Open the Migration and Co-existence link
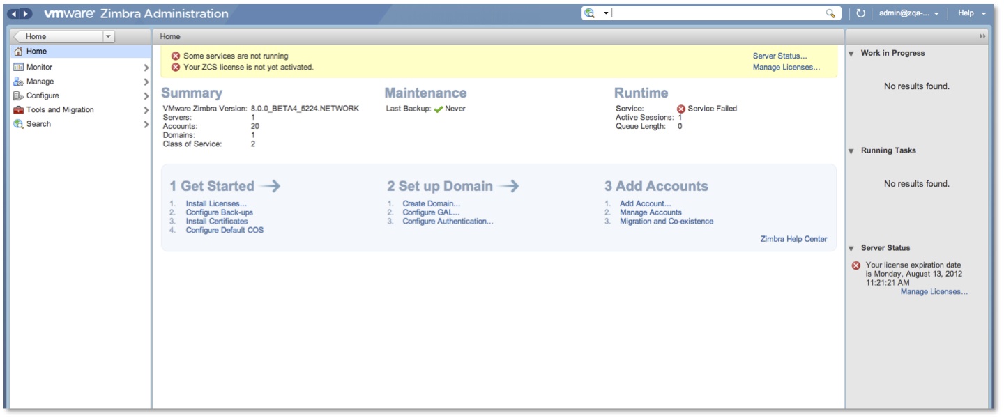This screenshot has height=418, width=1004. [667, 222]
